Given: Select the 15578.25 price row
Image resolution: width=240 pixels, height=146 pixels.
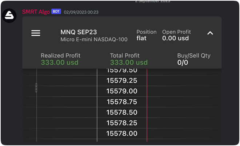Looking at the screenshot, I should click(x=122, y=123).
